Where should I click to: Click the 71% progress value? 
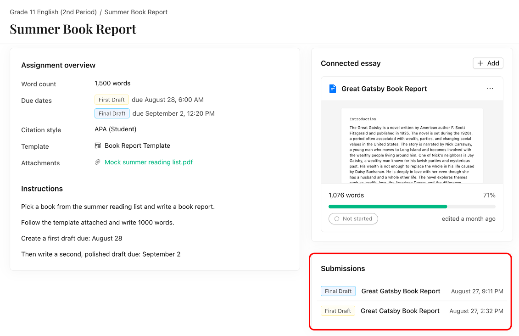(489, 195)
